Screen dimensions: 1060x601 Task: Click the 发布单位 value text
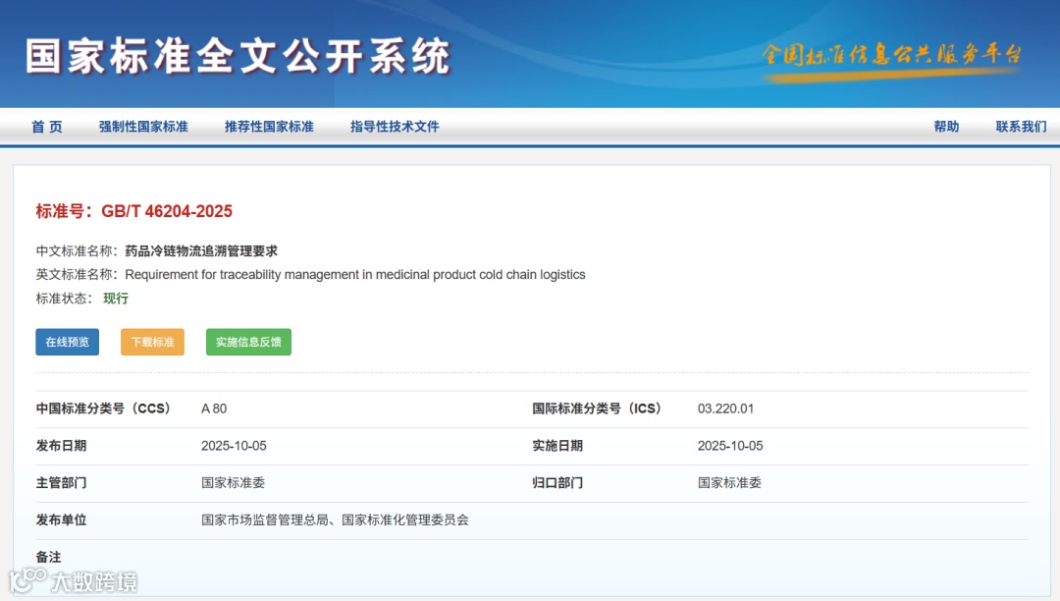pos(335,520)
